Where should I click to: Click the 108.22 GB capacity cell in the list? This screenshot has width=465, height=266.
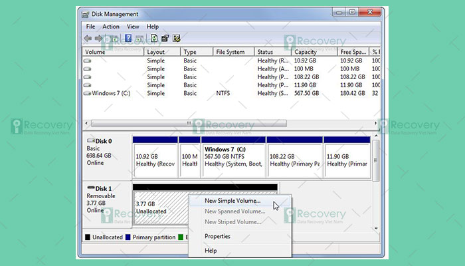(307, 77)
